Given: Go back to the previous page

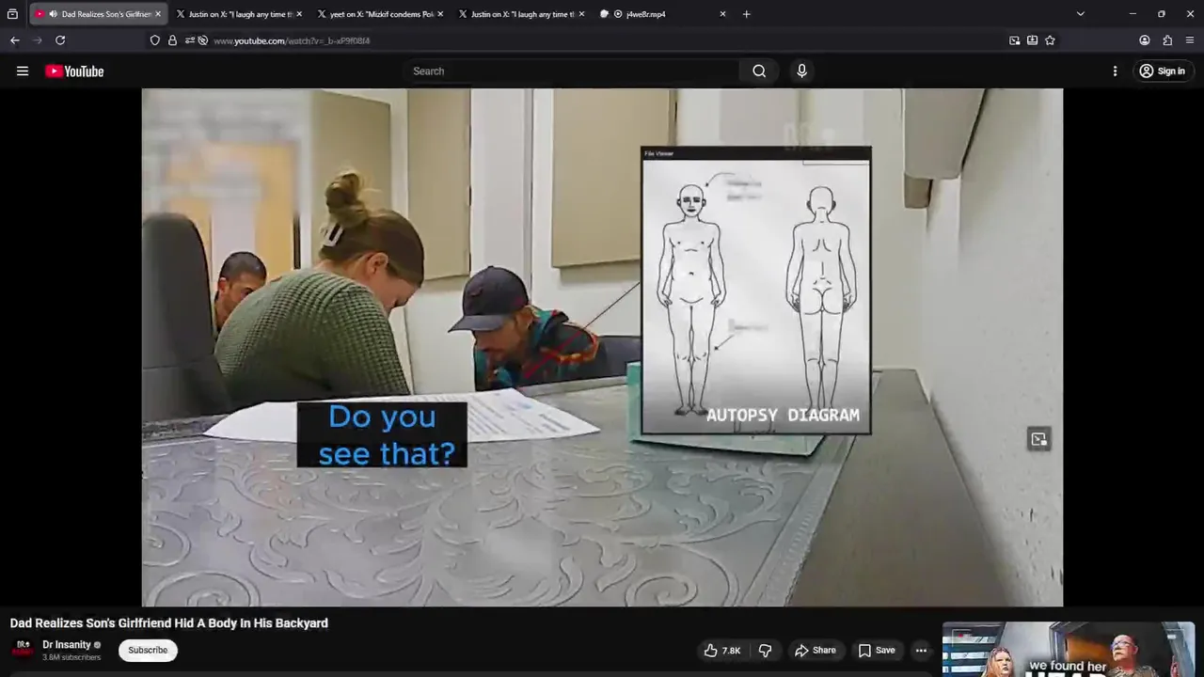Looking at the screenshot, I should [x=14, y=40].
